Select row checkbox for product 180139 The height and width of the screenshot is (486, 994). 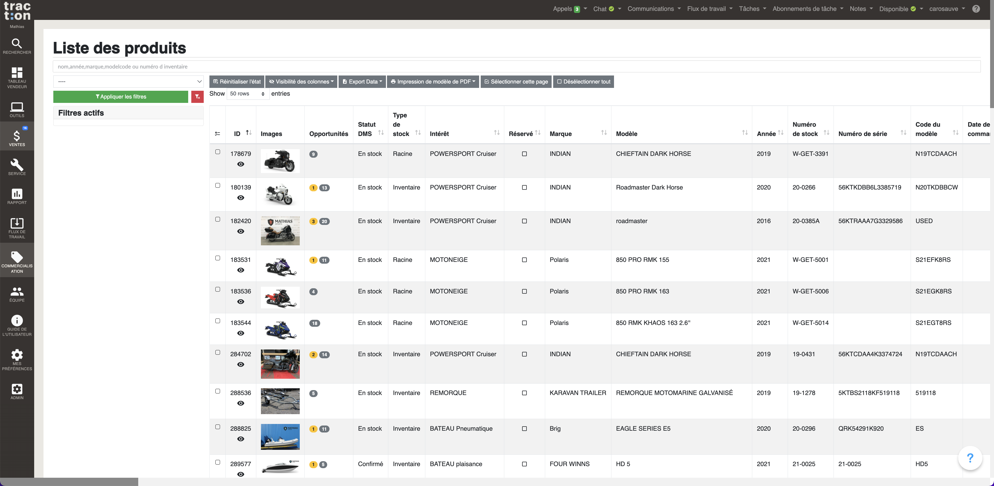[x=218, y=185]
